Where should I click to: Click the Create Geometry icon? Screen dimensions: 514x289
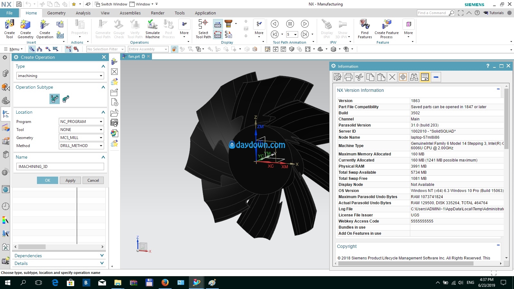point(25,25)
